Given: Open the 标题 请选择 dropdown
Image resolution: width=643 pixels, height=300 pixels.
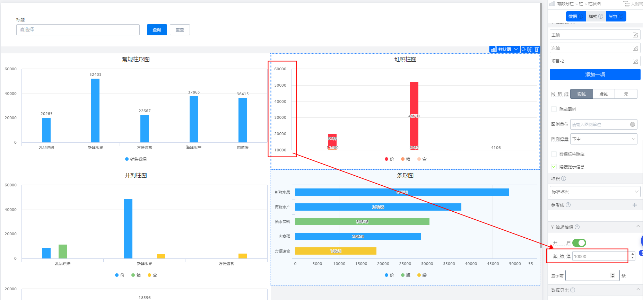Looking at the screenshot, I should 78,30.
